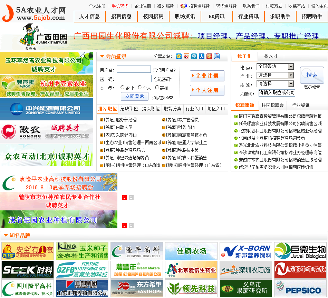This screenshot has height=298, width=328.
Task: Open the 隆平高科 LONGPING HIGH-TECH logo
Action: tap(137, 251)
